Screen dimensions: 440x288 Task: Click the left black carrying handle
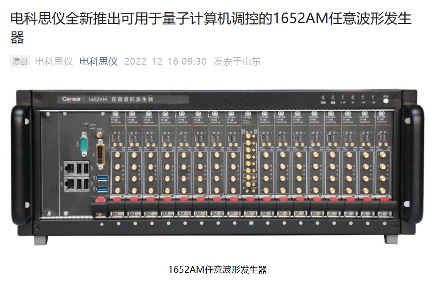pyautogui.click(x=21, y=165)
